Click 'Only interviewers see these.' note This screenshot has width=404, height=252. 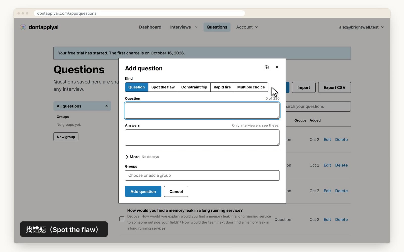point(256,125)
